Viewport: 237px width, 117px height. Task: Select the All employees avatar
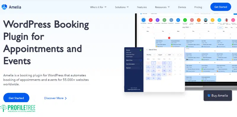pyautogui.click(x=143, y=20)
